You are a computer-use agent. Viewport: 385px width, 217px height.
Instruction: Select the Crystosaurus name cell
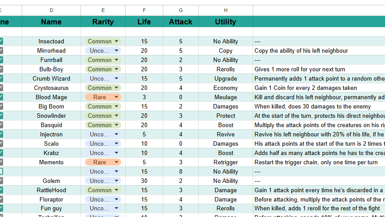pos(51,88)
